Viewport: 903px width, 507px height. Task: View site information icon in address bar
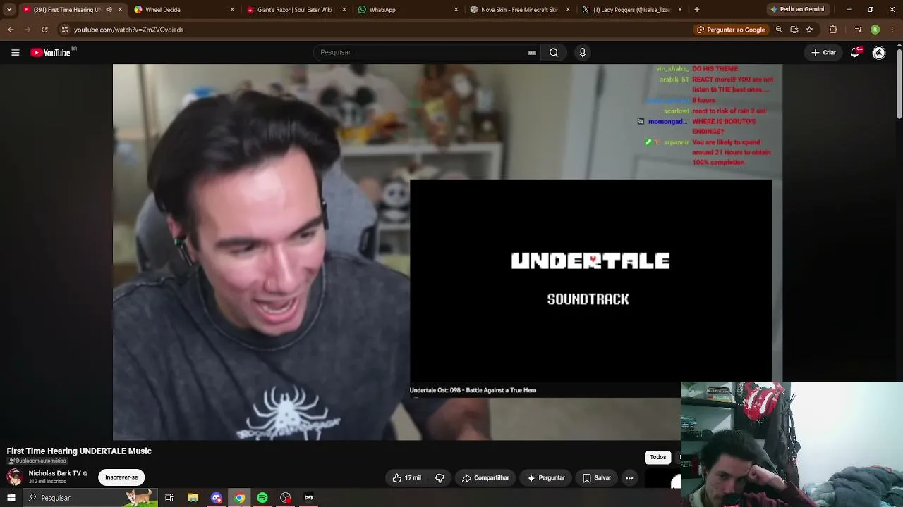click(65, 30)
